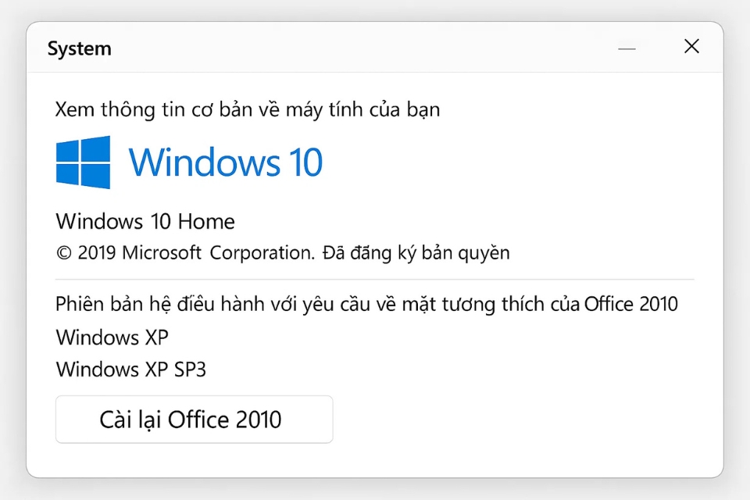Click the basic computer information heading

click(x=248, y=109)
